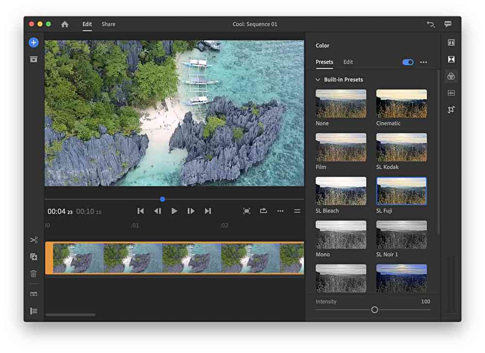Open the feedback speech bubble icon

click(448, 24)
